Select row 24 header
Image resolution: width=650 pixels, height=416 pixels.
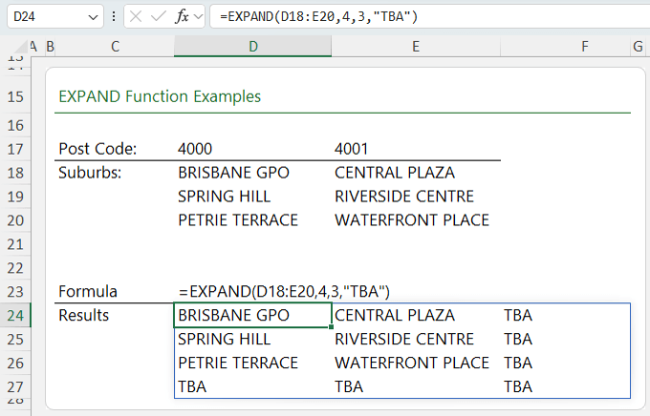15,316
